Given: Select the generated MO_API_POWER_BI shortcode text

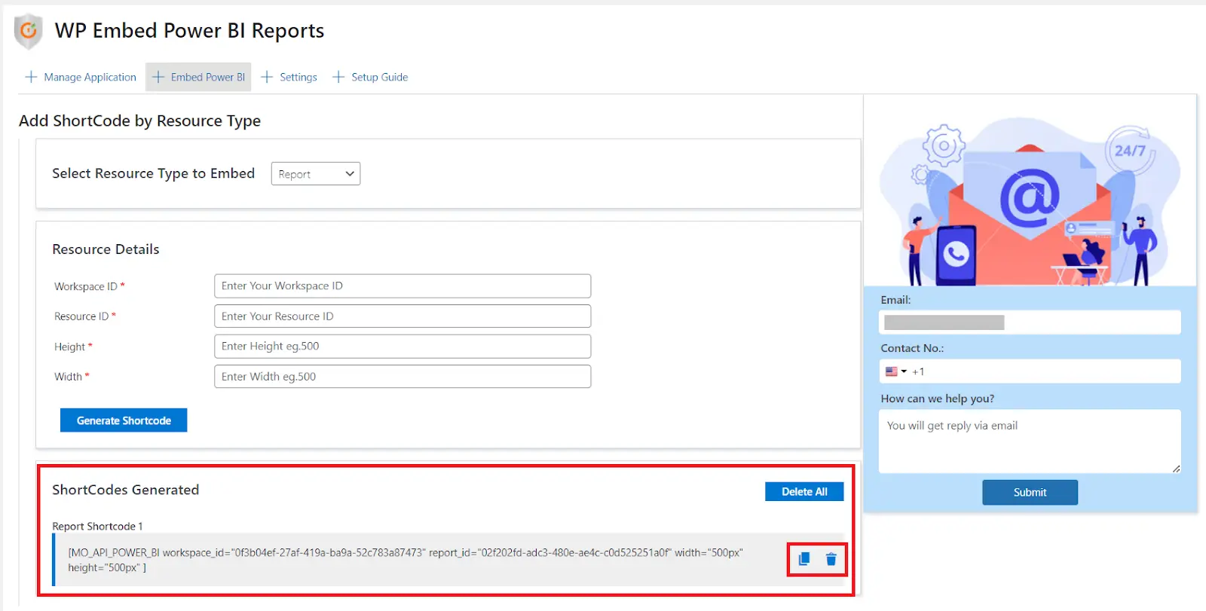Looking at the screenshot, I should click(x=406, y=560).
